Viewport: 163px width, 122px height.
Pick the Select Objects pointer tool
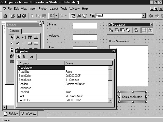[x=12, y=37]
